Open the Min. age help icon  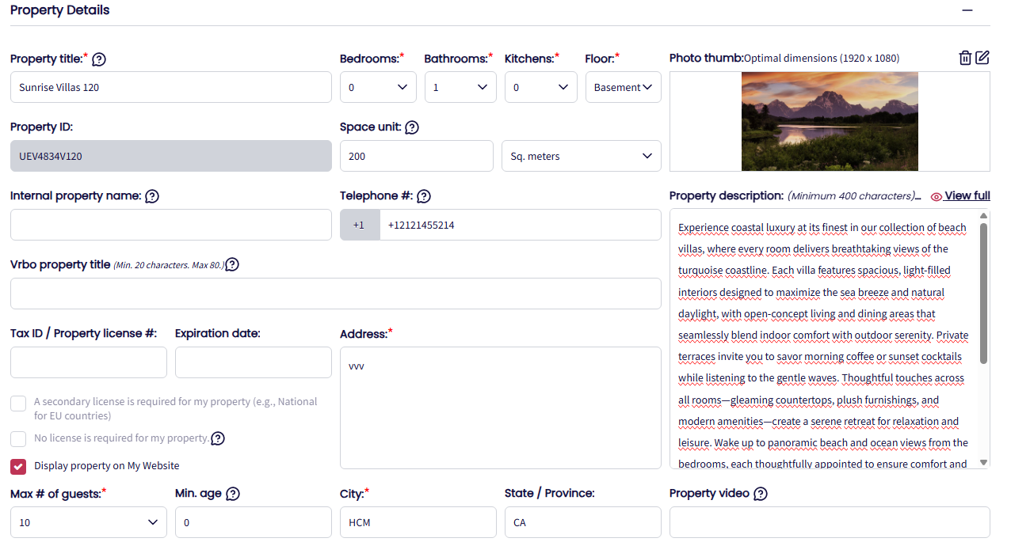click(x=232, y=494)
